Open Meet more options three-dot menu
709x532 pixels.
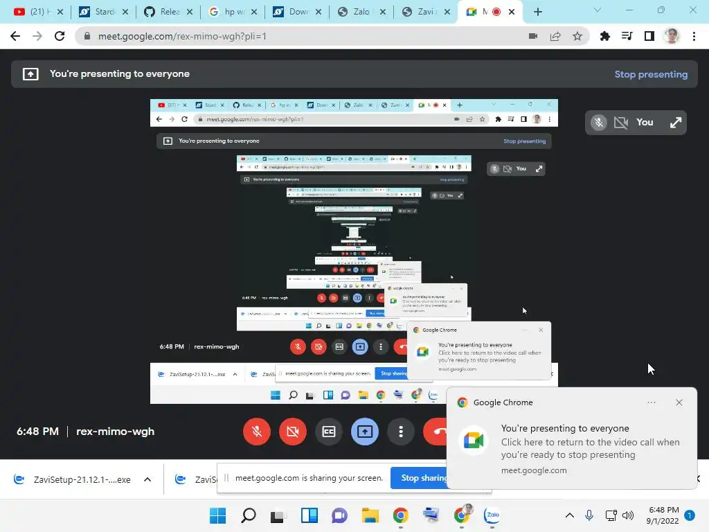[x=401, y=432]
